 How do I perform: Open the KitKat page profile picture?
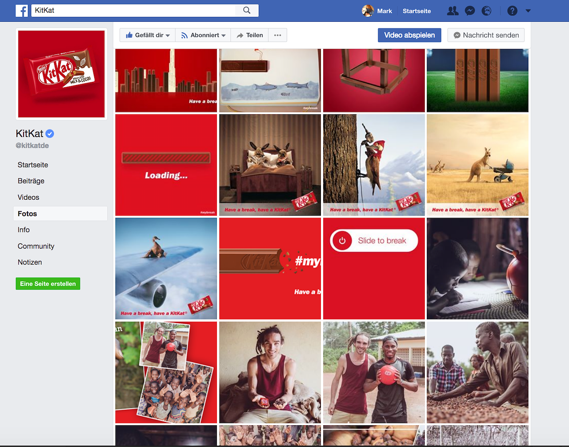tap(61, 74)
